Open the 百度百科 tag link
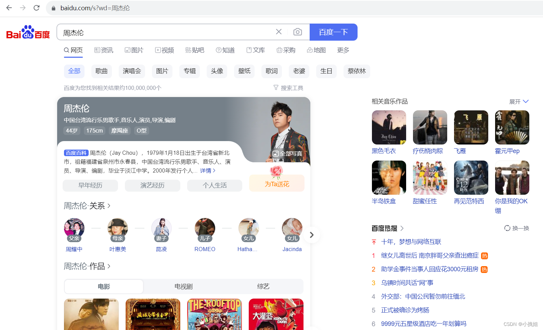The image size is (543, 330). (x=76, y=153)
